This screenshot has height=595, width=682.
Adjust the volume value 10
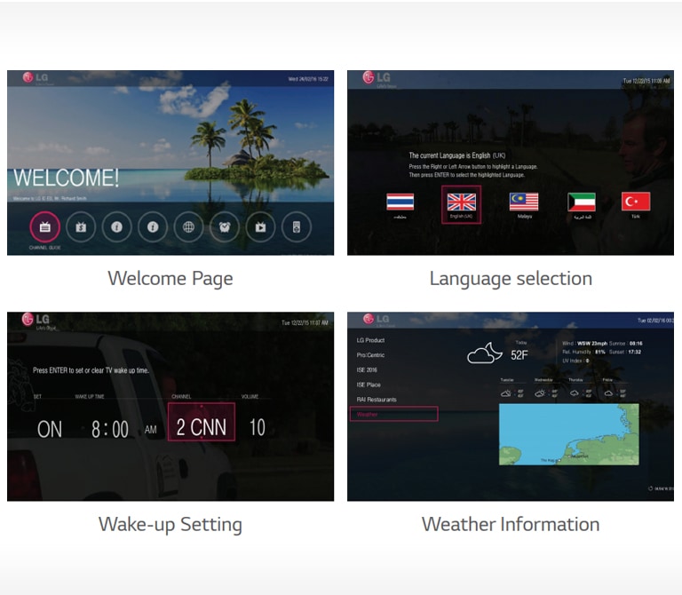(257, 427)
